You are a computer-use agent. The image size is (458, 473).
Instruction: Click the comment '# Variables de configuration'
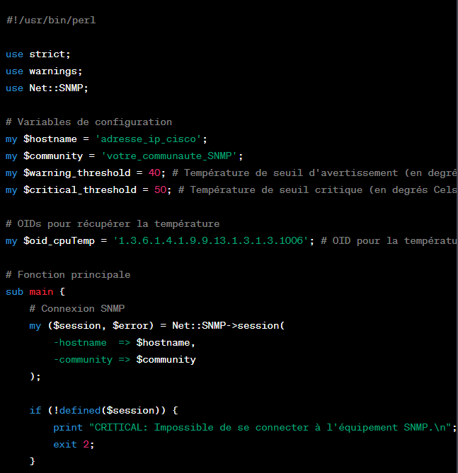[x=88, y=122]
